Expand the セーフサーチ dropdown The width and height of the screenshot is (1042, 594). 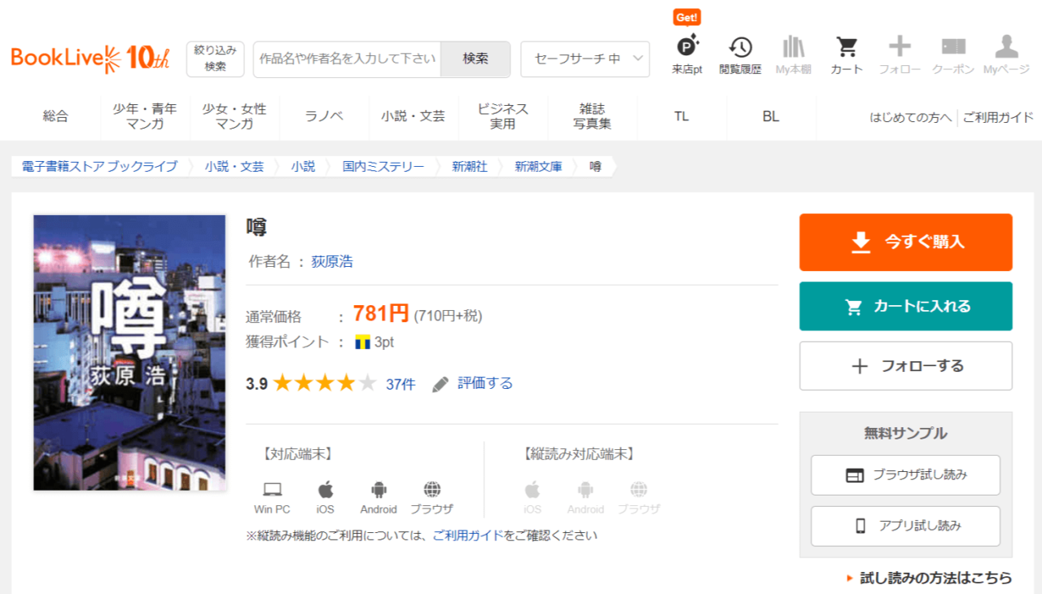(x=584, y=59)
